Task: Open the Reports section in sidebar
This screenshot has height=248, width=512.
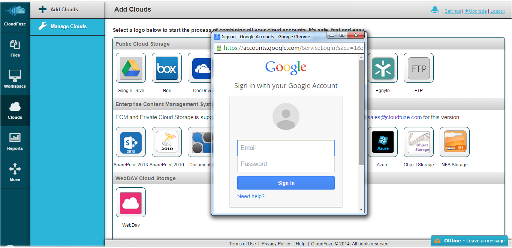Action: [15, 142]
